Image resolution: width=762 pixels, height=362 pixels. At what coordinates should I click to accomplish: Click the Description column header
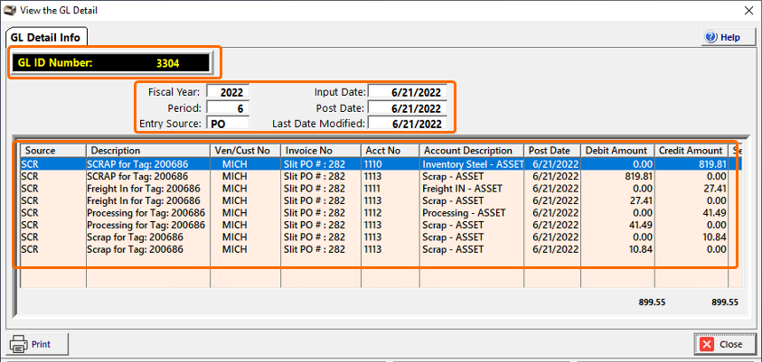[147, 151]
